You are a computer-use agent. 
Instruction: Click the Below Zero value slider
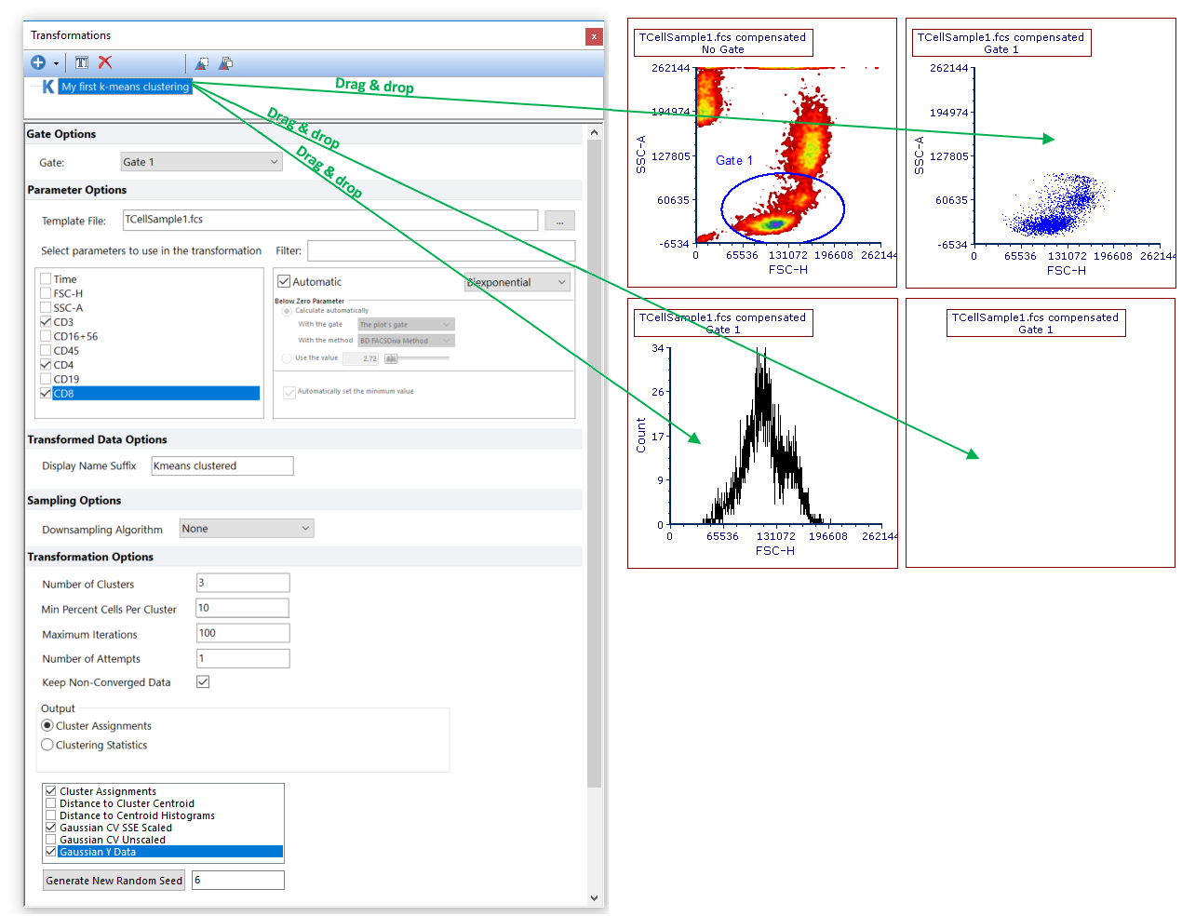click(x=417, y=358)
